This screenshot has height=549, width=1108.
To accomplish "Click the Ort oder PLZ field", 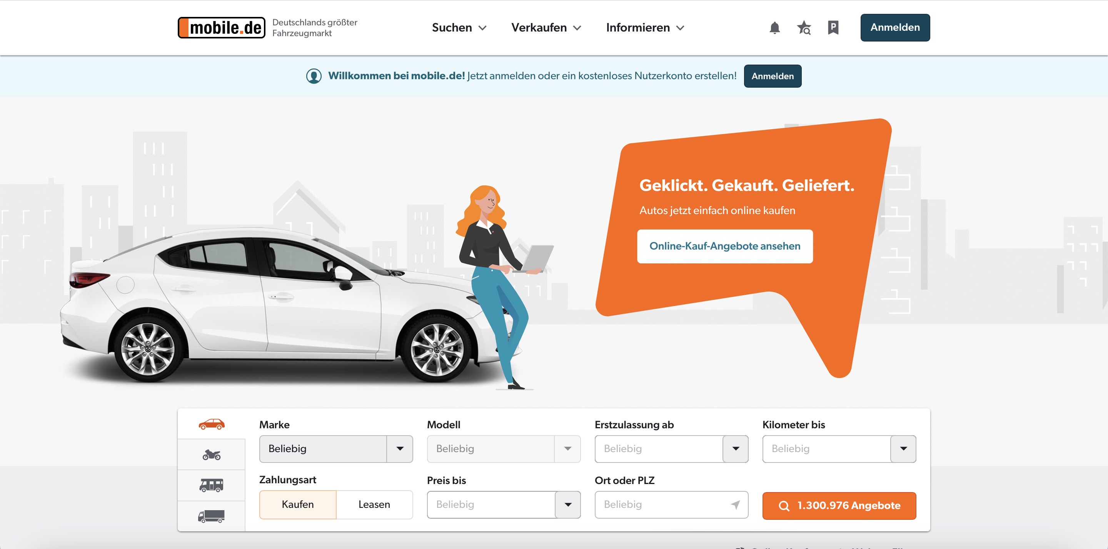I will (x=671, y=505).
